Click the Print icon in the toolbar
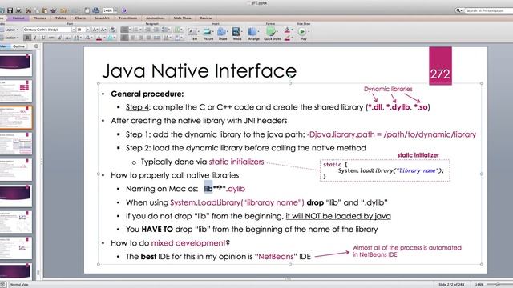This screenshot has height=288, width=513. (18, 10)
